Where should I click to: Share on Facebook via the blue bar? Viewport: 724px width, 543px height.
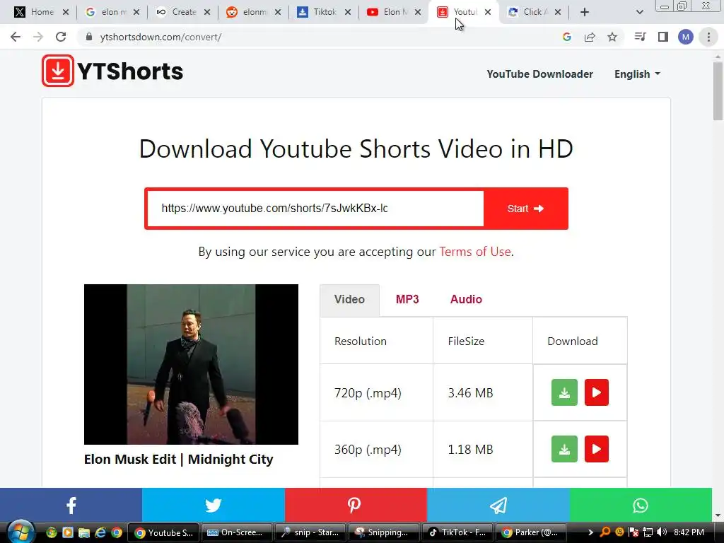click(71, 505)
